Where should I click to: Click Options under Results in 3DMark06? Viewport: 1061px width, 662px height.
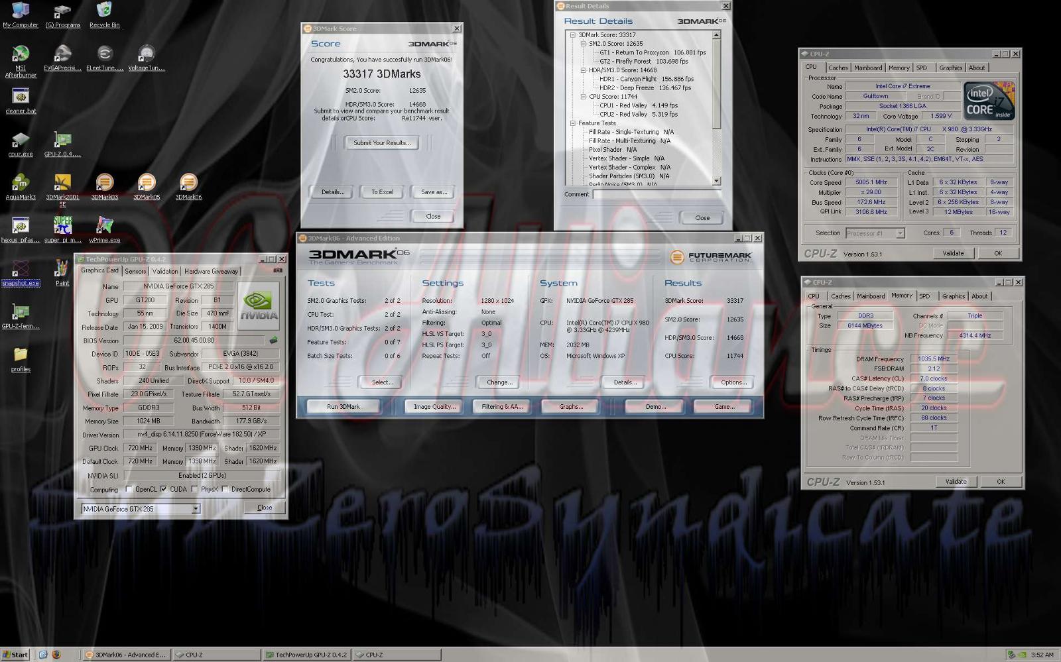733,382
